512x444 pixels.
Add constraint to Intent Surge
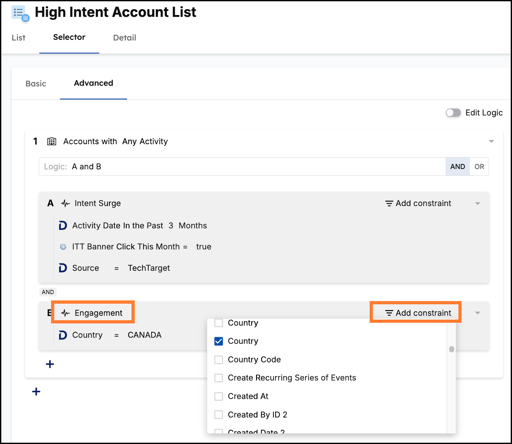pos(418,203)
